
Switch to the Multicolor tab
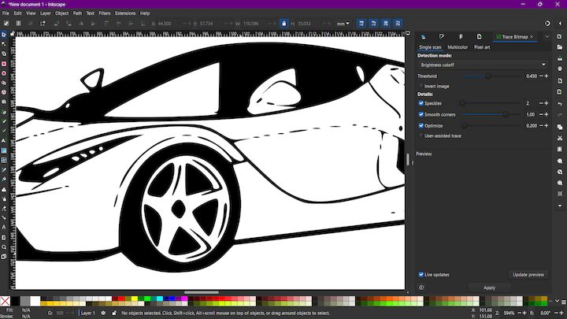click(x=458, y=47)
